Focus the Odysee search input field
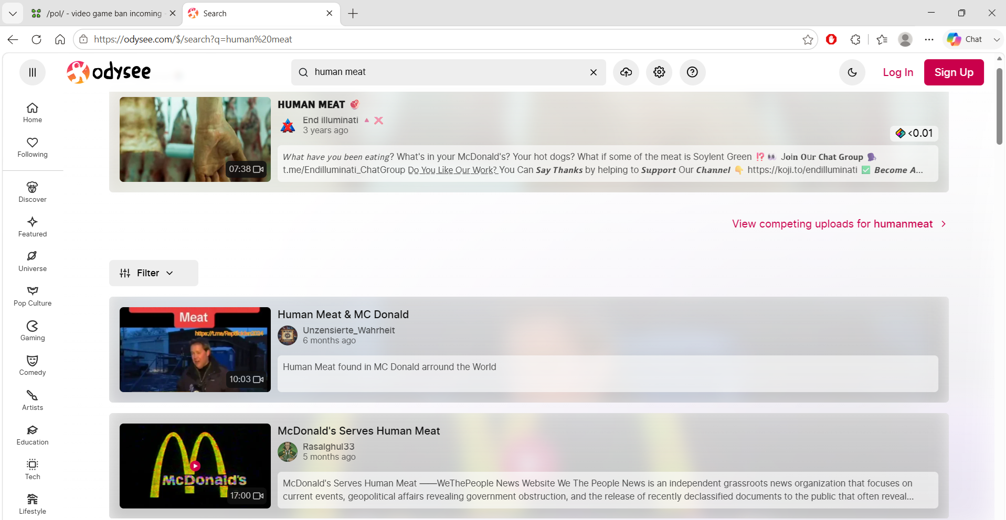Viewport: 1006px width, 520px height. [x=448, y=72]
